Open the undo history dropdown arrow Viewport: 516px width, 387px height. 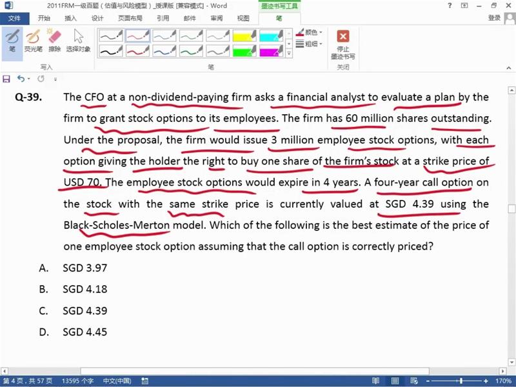point(29,79)
